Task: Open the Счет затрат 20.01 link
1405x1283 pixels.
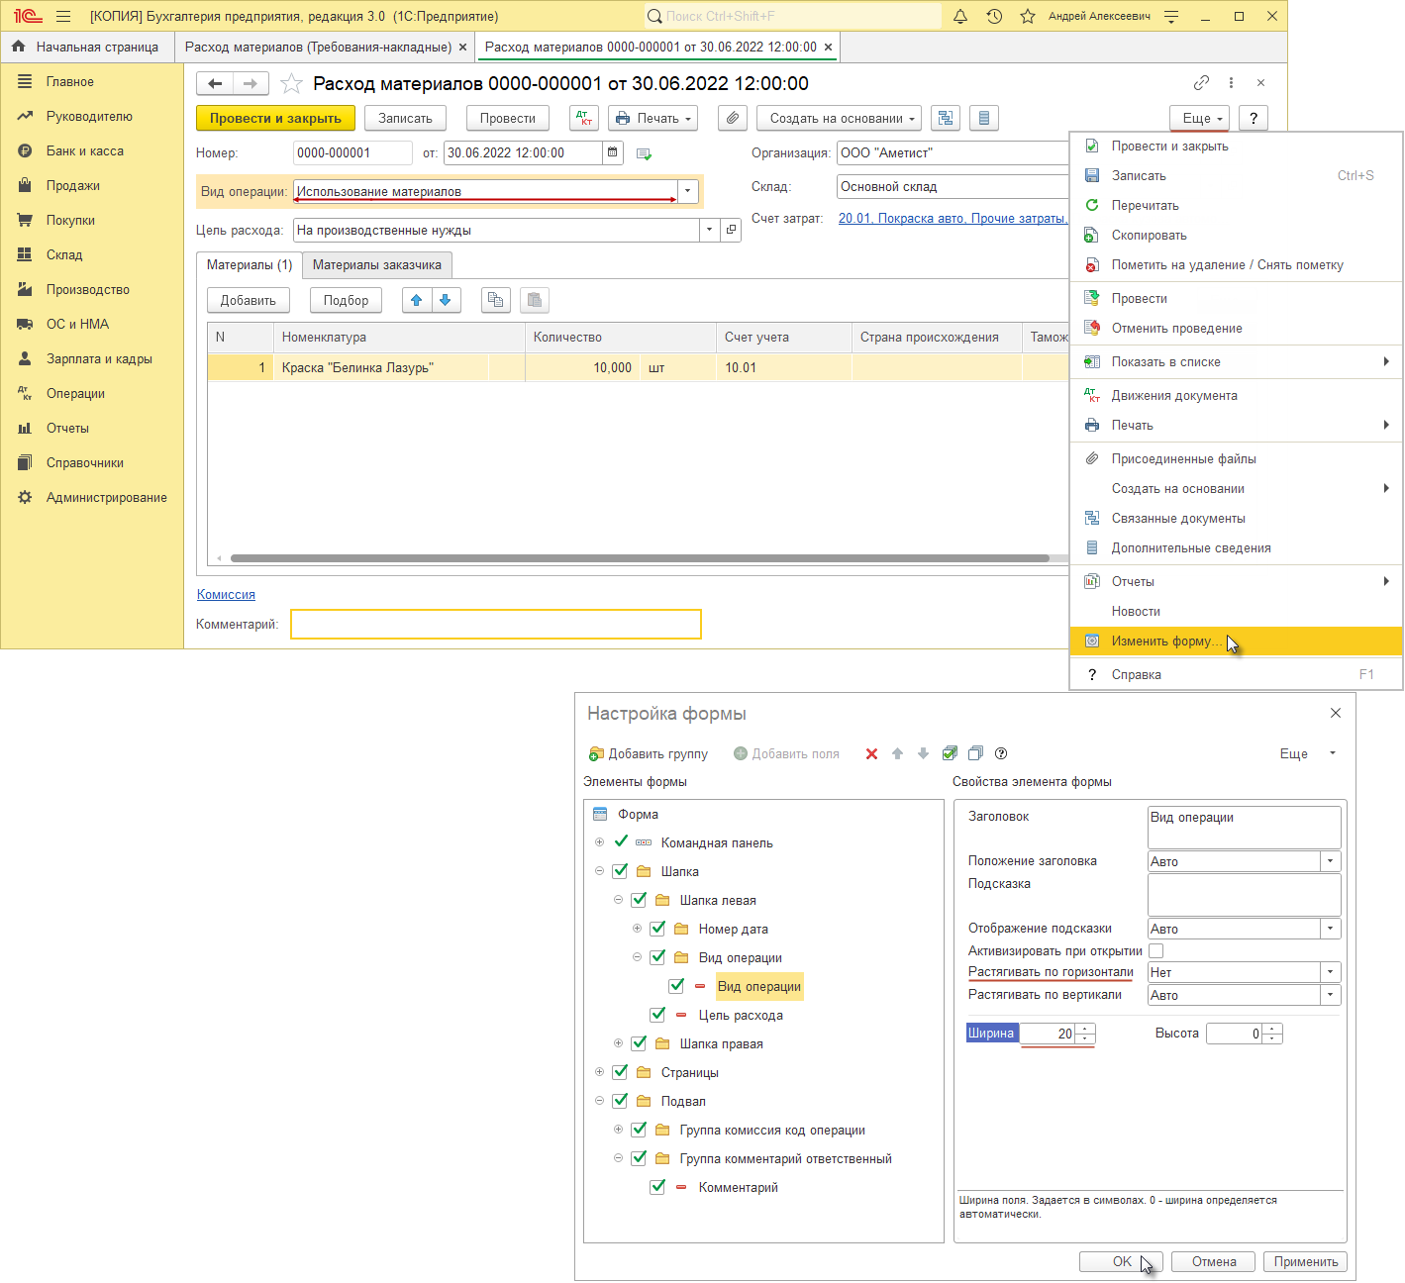Action: [x=953, y=218]
